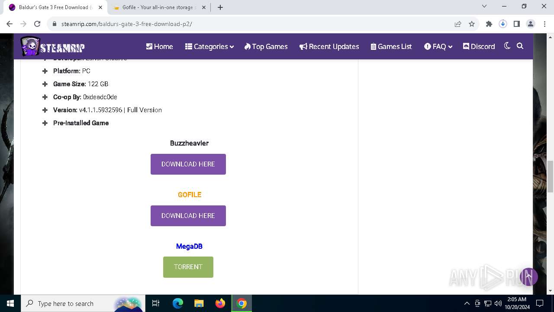Screen dimensions: 554x312
Task: Click plus bullet beside Pre-Installed Game
Action: point(45,123)
